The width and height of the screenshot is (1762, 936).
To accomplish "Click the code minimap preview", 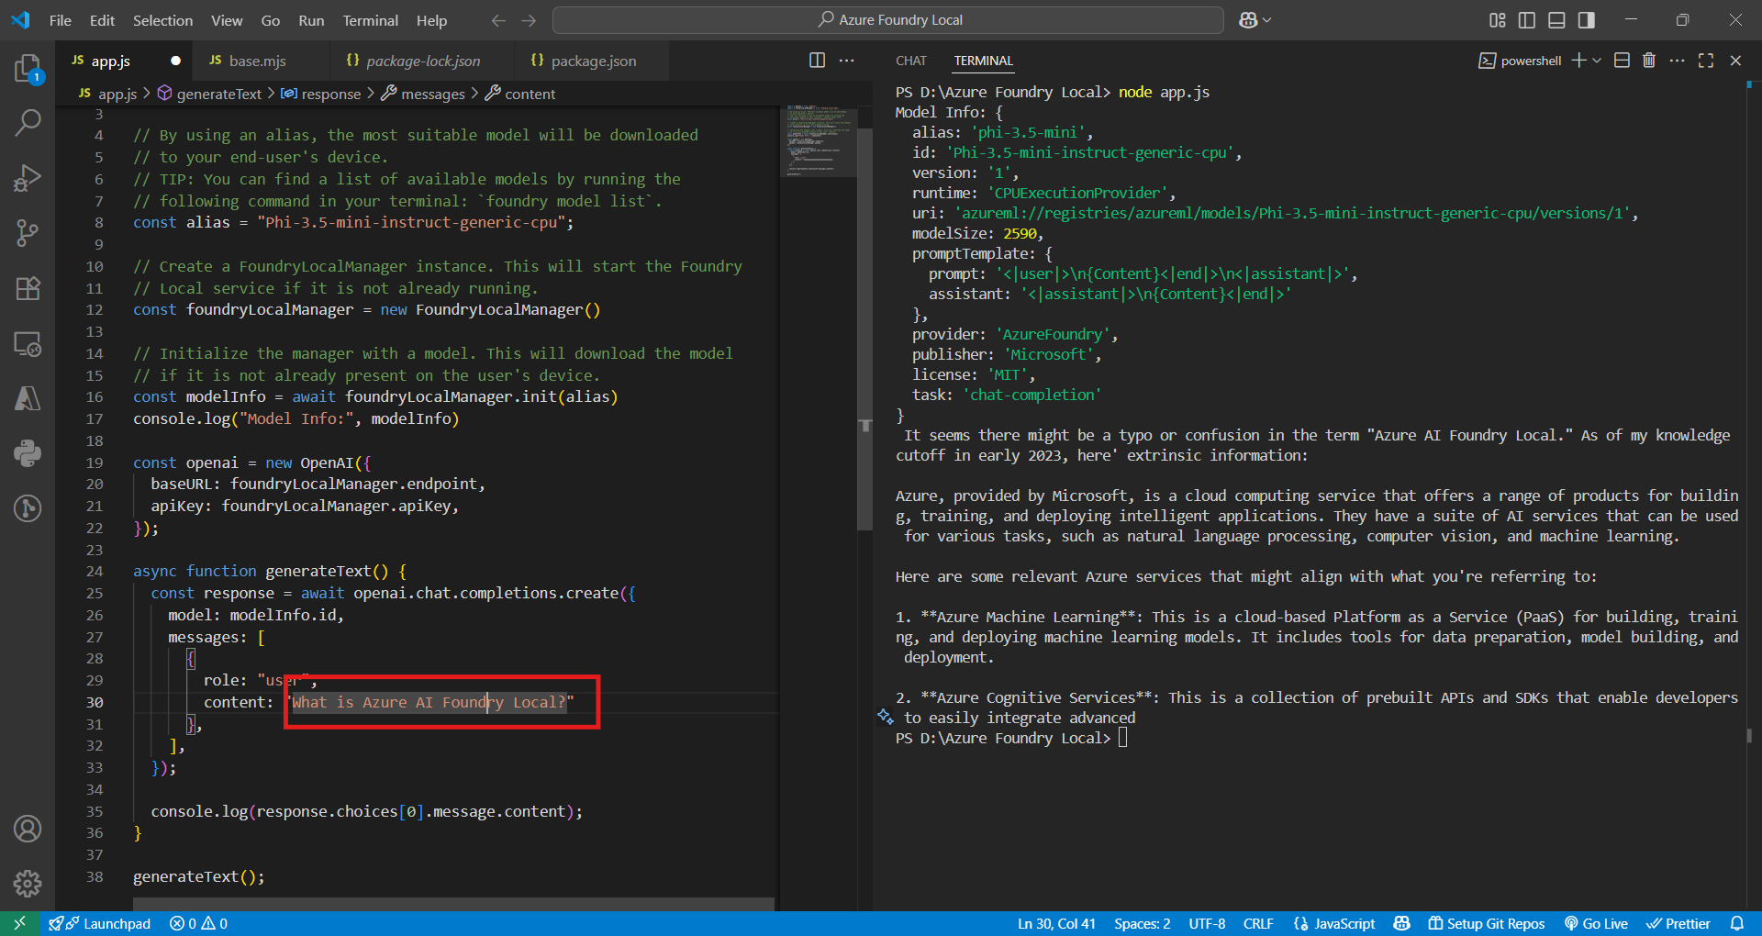I will click(x=818, y=139).
